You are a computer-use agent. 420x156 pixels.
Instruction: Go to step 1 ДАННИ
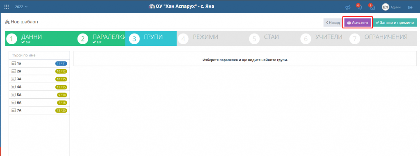tap(41, 38)
